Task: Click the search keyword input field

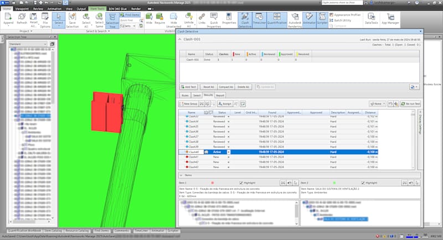Action: [342, 3]
